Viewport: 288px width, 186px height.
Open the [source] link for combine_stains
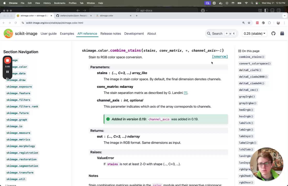click(220, 57)
